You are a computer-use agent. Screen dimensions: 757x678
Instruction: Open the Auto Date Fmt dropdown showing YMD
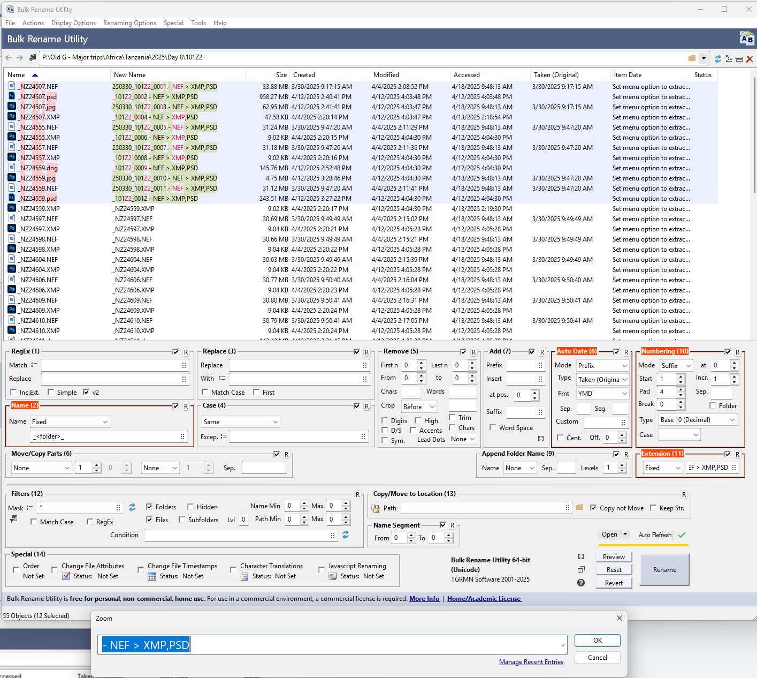602,393
